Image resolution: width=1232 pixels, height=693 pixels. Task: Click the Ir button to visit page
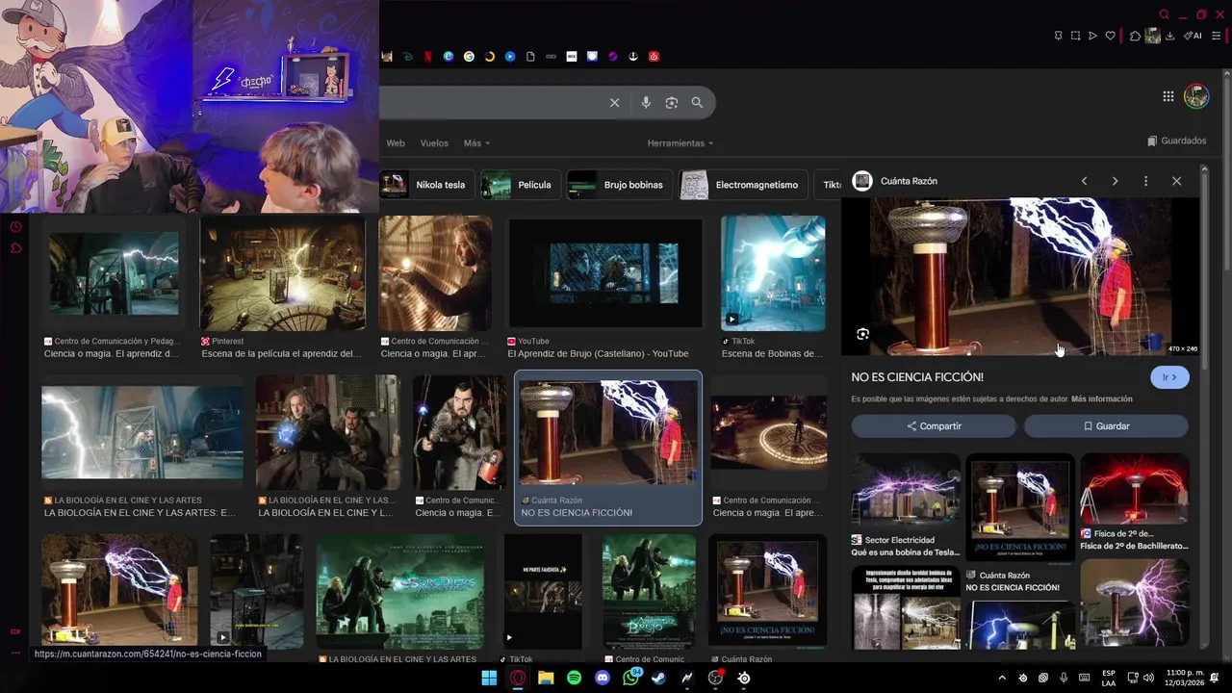coord(1169,377)
